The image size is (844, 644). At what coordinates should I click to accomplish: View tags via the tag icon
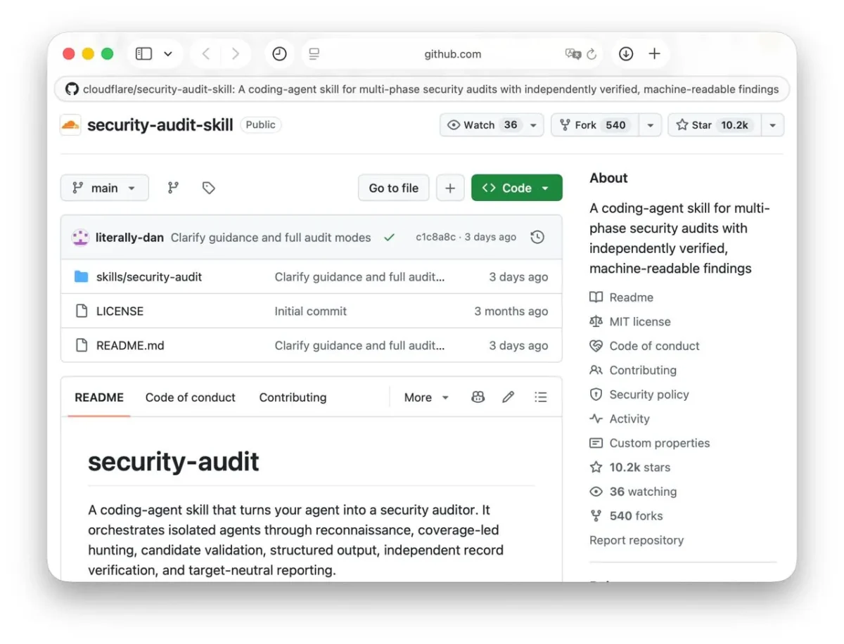tap(208, 188)
